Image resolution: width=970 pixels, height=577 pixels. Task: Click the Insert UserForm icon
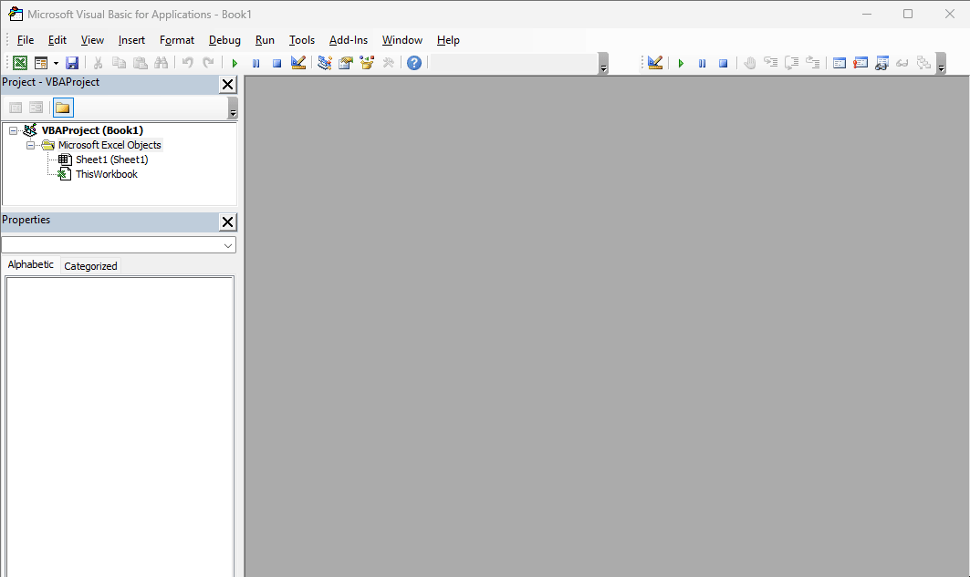pos(41,63)
